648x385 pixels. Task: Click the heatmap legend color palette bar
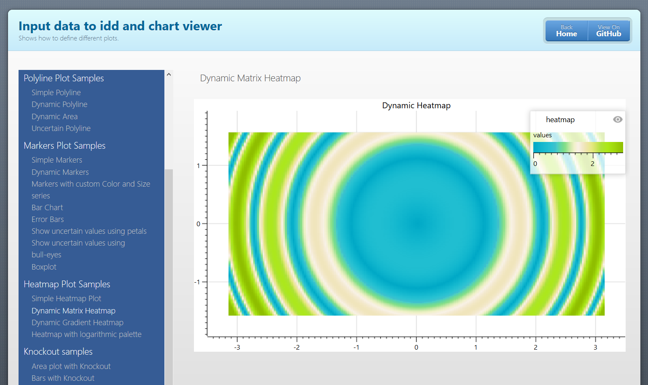coord(578,147)
